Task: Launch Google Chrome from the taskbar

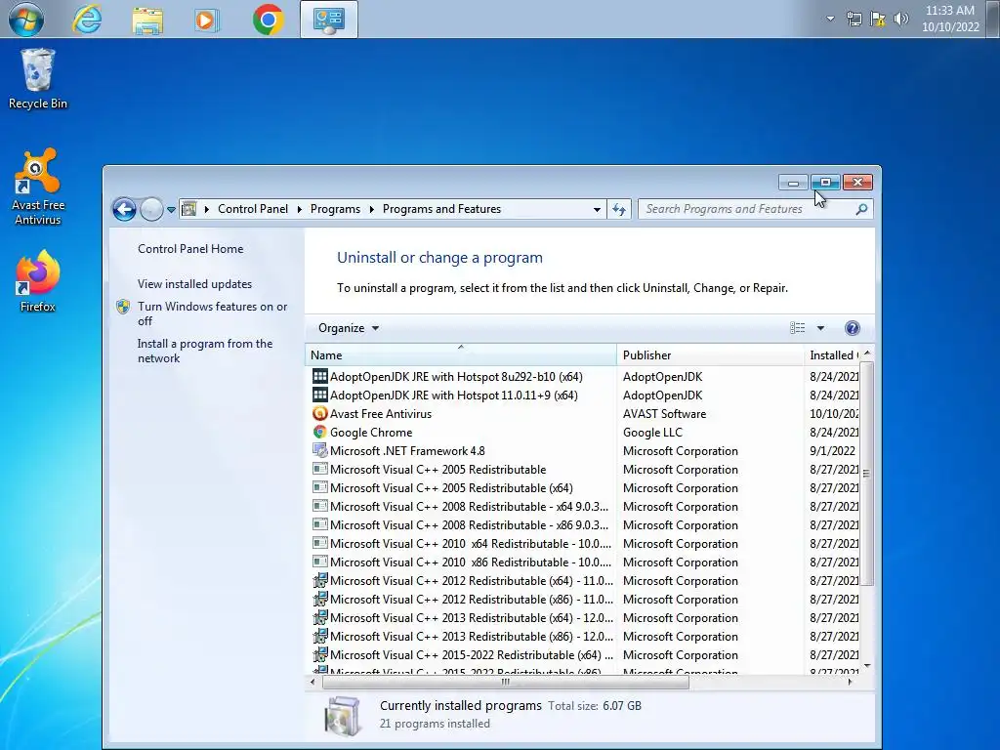Action: click(268, 20)
